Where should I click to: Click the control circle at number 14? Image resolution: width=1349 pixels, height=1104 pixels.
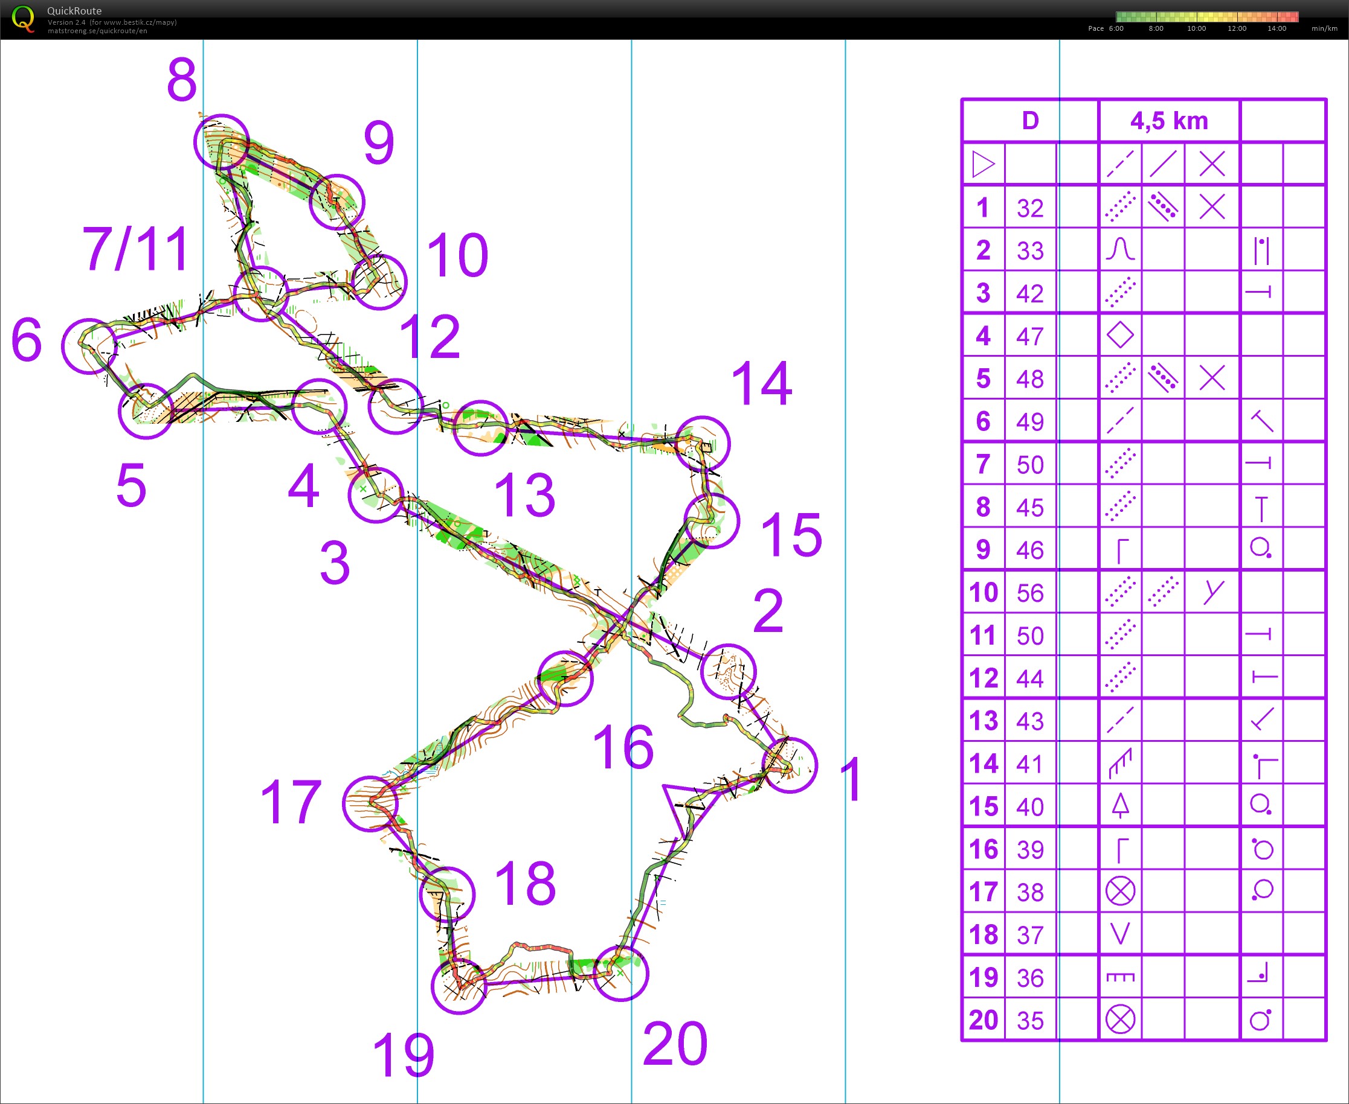click(x=703, y=443)
